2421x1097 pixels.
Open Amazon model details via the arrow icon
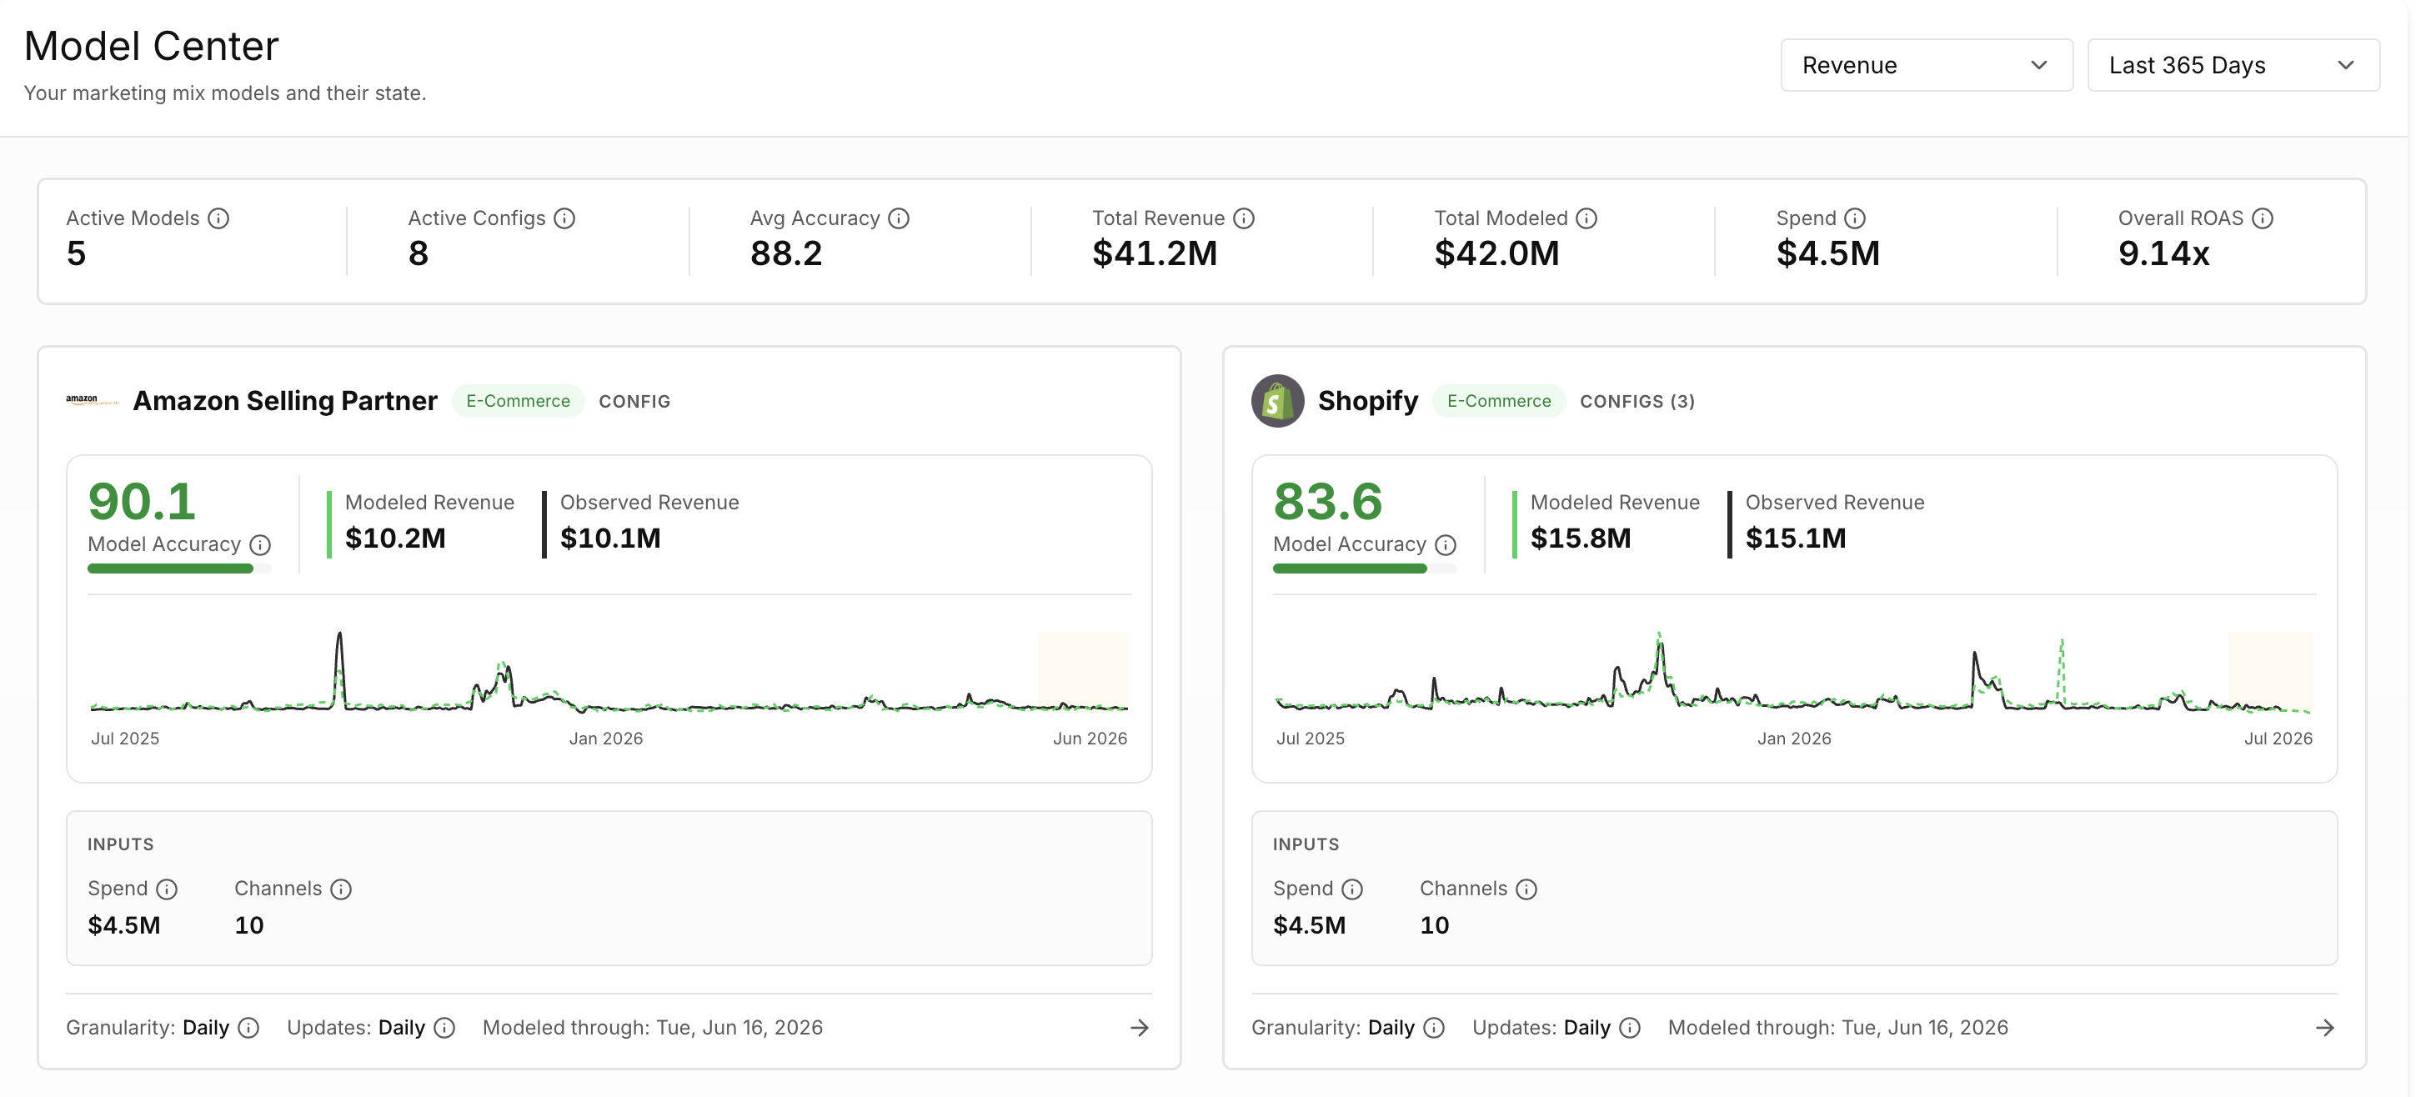point(1139,1028)
